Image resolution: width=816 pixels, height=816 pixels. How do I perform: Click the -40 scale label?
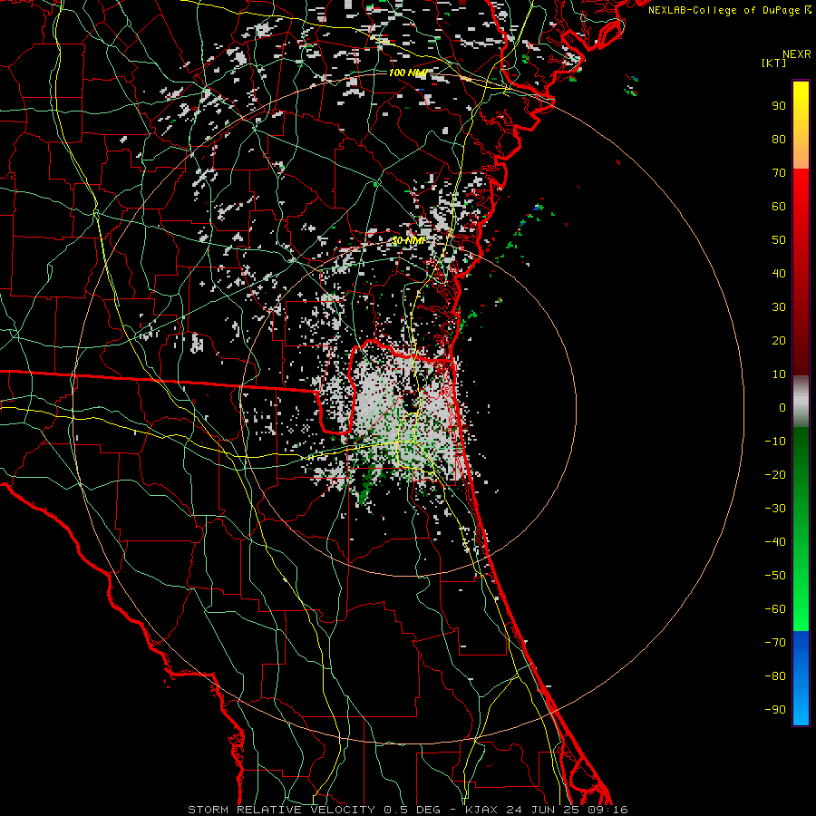(775, 542)
